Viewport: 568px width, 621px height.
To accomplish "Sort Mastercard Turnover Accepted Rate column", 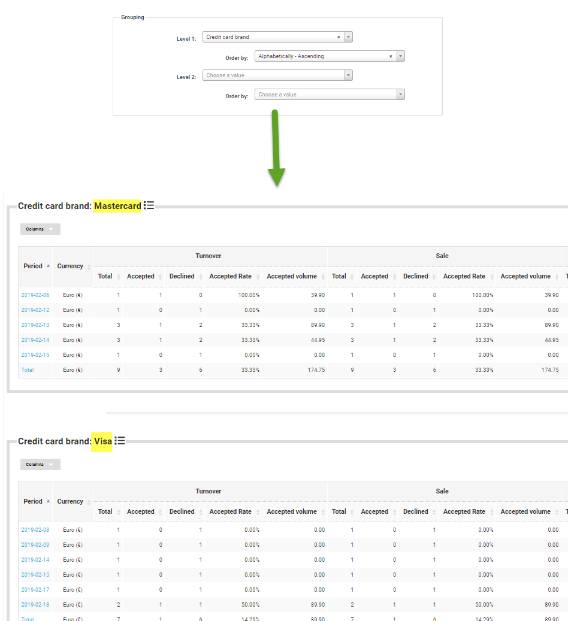I will [233, 277].
